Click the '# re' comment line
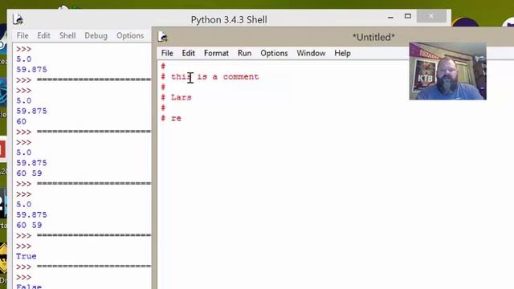 coord(171,118)
